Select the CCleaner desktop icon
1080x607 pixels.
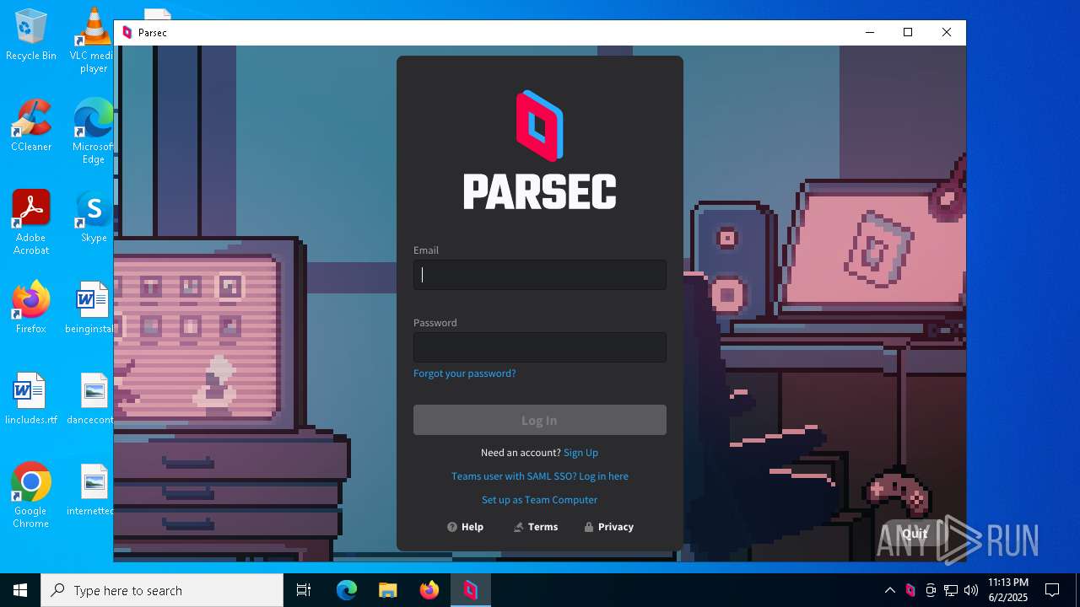point(31,126)
